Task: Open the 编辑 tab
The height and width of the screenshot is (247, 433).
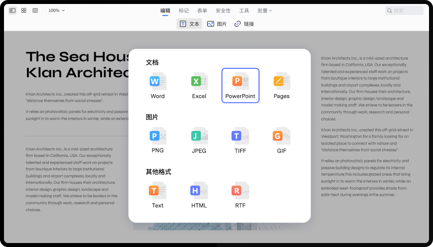Action: click(x=165, y=10)
